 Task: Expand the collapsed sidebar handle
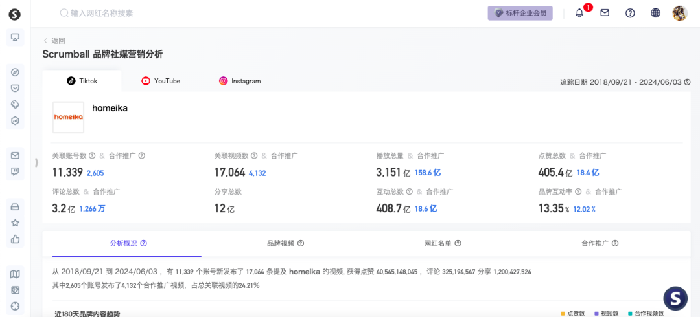click(36, 163)
